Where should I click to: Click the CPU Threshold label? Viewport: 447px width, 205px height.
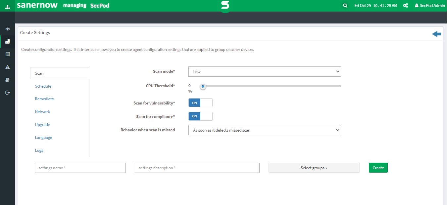160,86
